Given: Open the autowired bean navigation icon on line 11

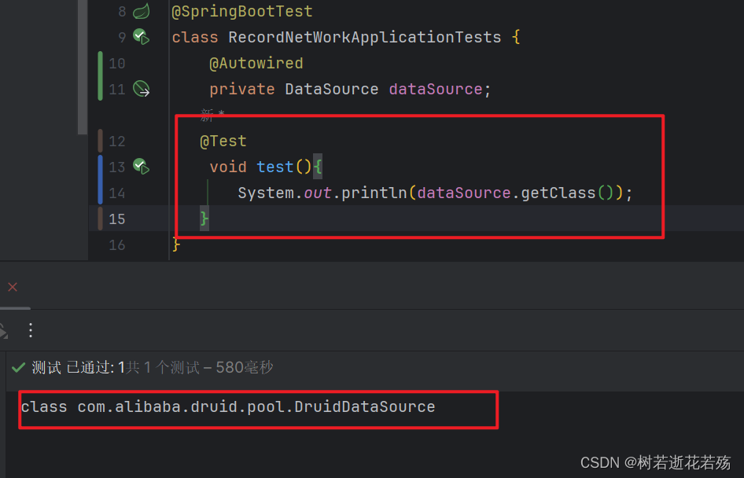Looking at the screenshot, I should [142, 89].
